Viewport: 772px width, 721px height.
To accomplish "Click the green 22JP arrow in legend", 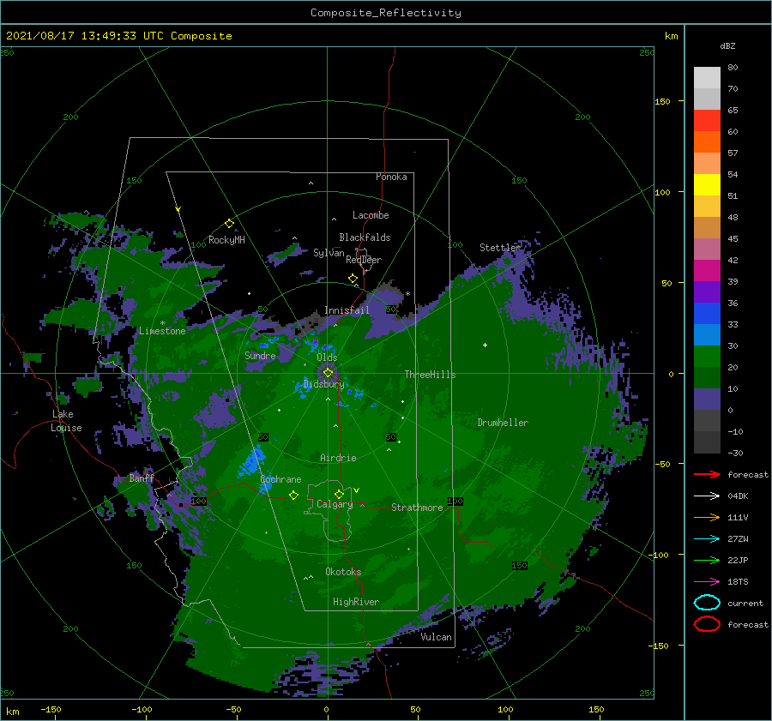I will click(707, 560).
